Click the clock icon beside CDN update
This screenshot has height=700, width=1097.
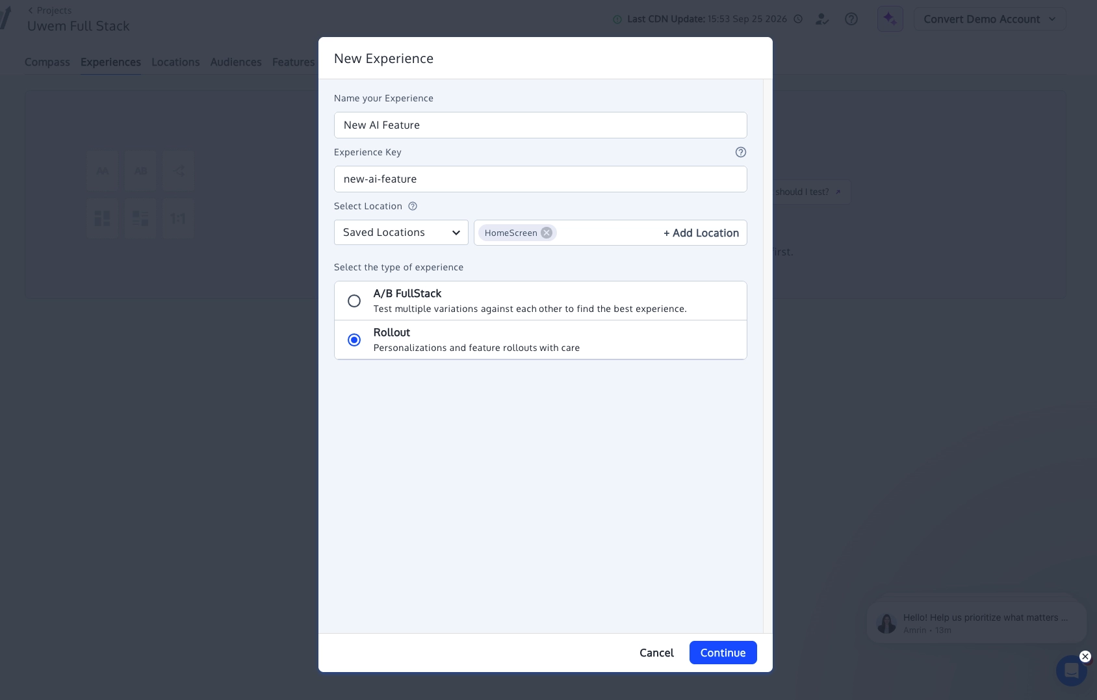[798, 19]
